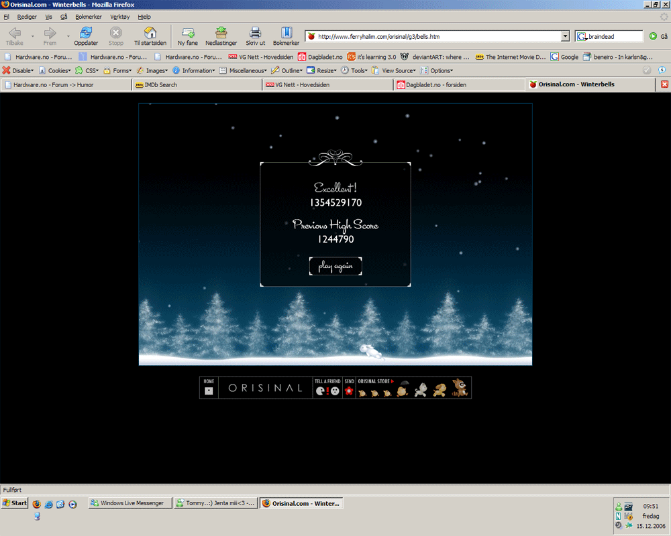The width and height of the screenshot is (671, 536).
Task: Open the Resize developer menu
Action: 322,70
